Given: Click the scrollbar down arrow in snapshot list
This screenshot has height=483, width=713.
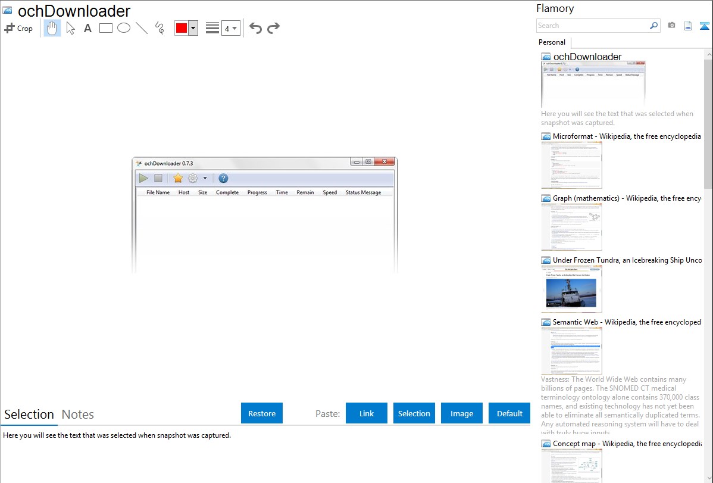Looking at the screenshot, I should point(708,478).
